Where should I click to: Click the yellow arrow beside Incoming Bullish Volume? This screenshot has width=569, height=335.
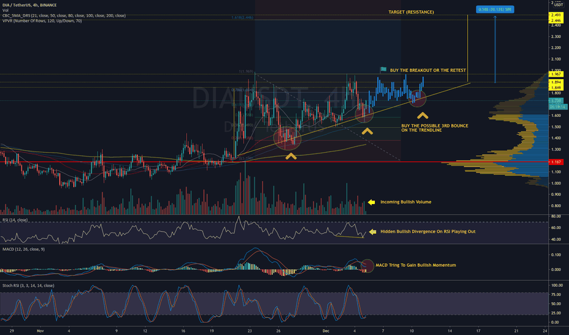point(371,202)
